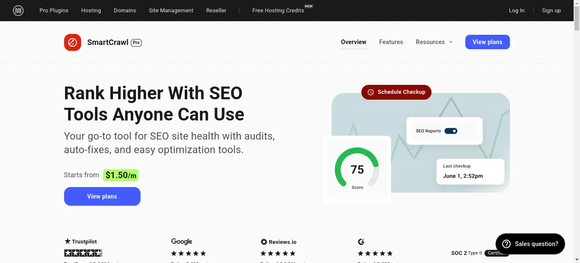Click the question mark help icon
The width and height of the screenshot is (580, 263).
506,244
